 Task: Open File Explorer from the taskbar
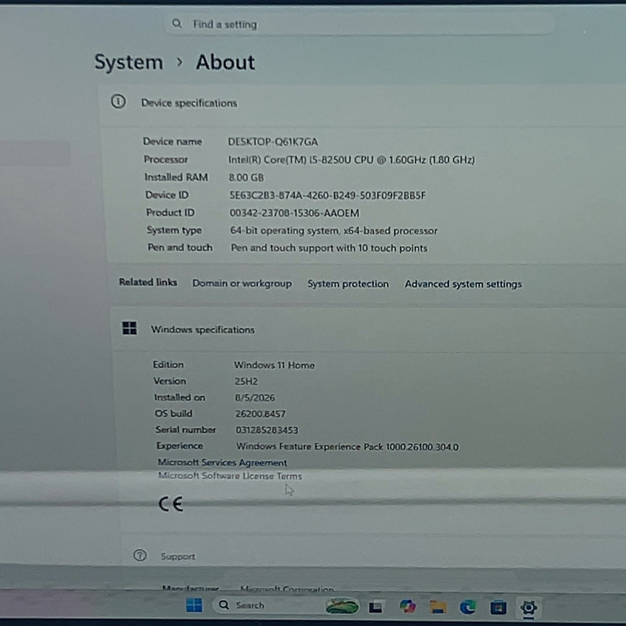[438, 607]
